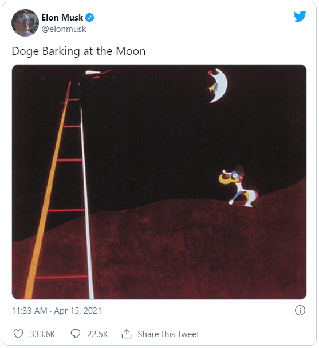Open Elon Musk's profile picture
Viewport: 319px width, 348px height.
coord(25,23)
